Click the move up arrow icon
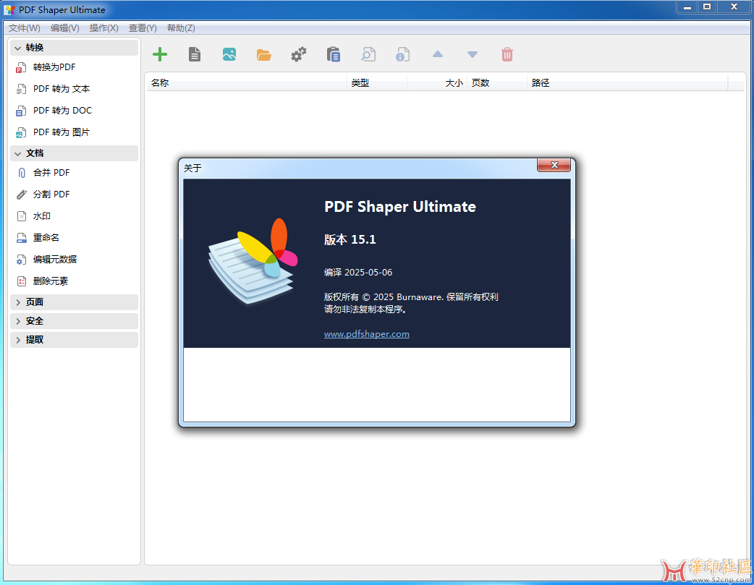This screenshot has width=754, height=585. (438, 54)
